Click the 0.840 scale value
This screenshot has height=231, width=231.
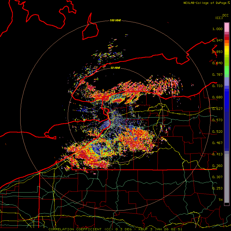tap(217, 63)
